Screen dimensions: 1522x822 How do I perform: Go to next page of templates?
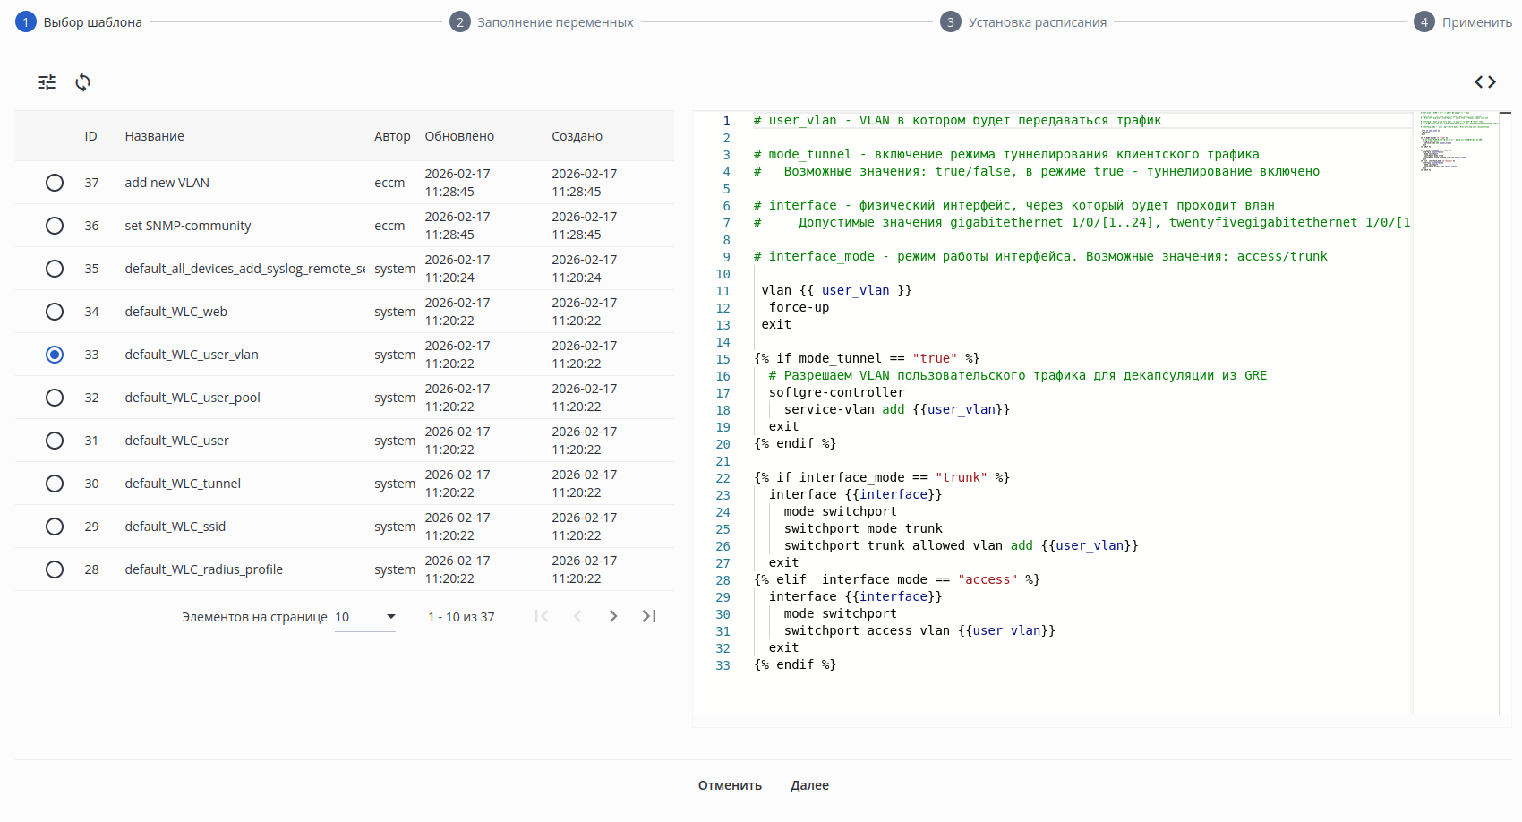tap(613, 616)
